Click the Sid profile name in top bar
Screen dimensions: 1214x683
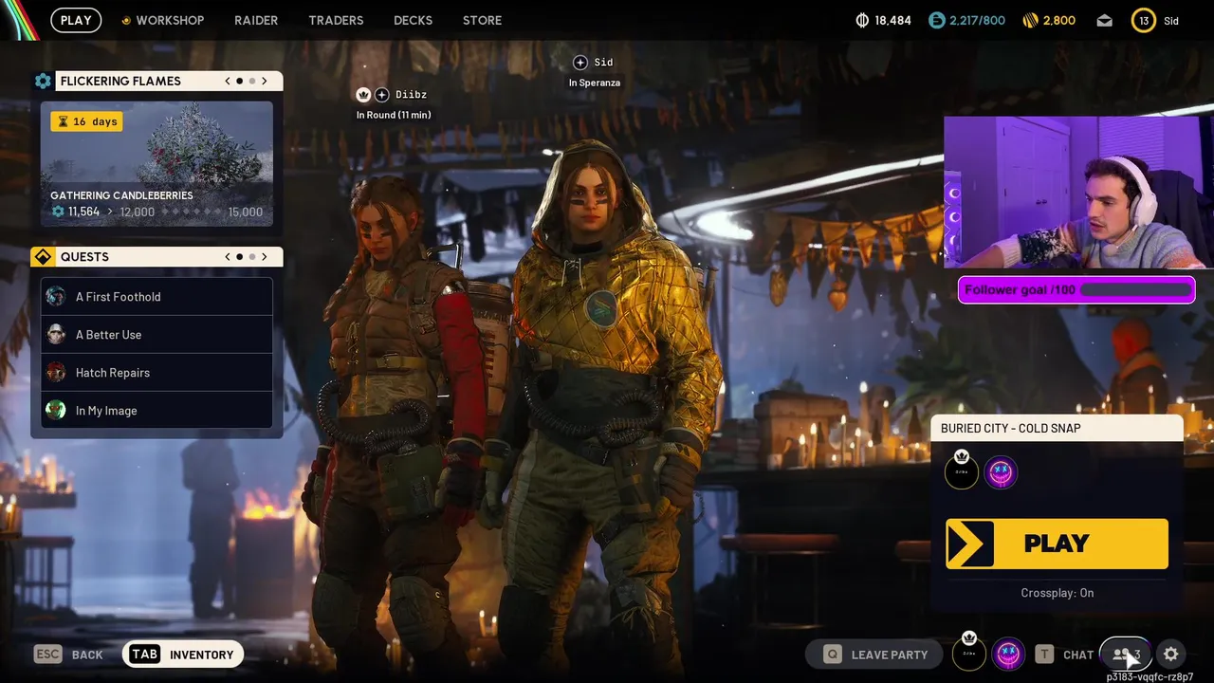point(1171,21)
